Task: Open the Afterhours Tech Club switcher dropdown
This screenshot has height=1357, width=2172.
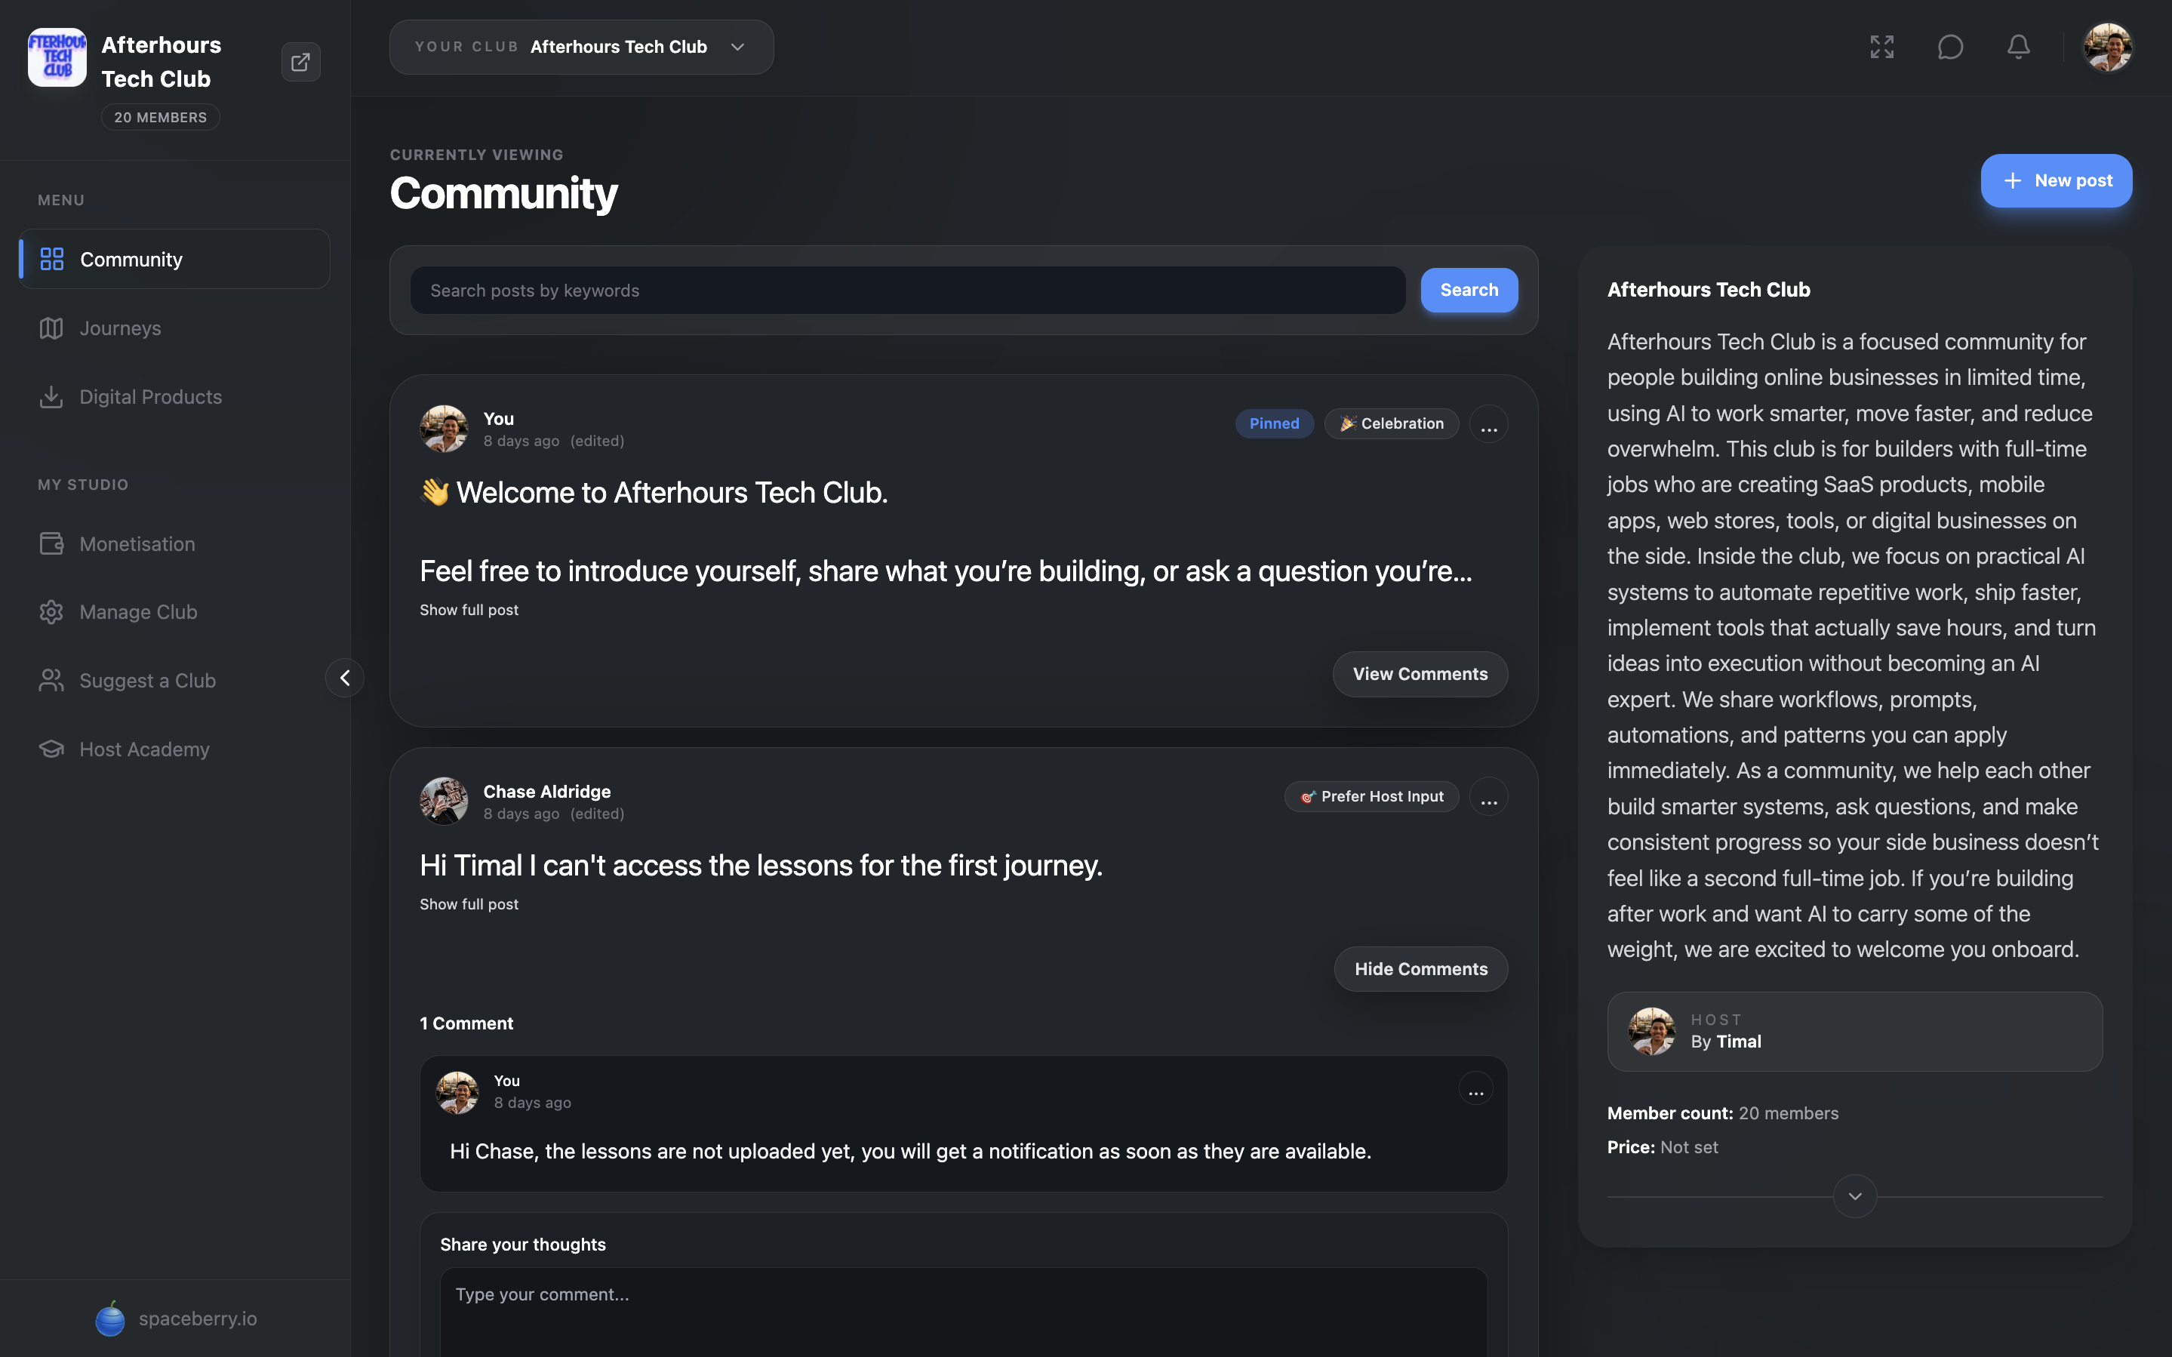Action: (x=737, y=47)
